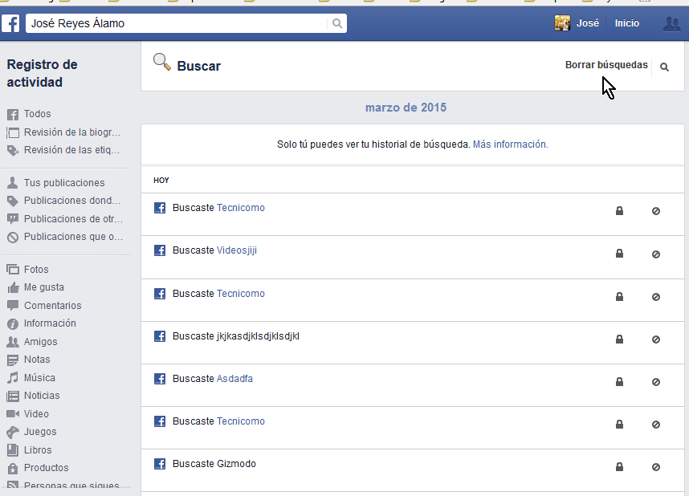689x496 pixels.
Task: Click the Libros book icon in sidebar
Action: [13, 450]
